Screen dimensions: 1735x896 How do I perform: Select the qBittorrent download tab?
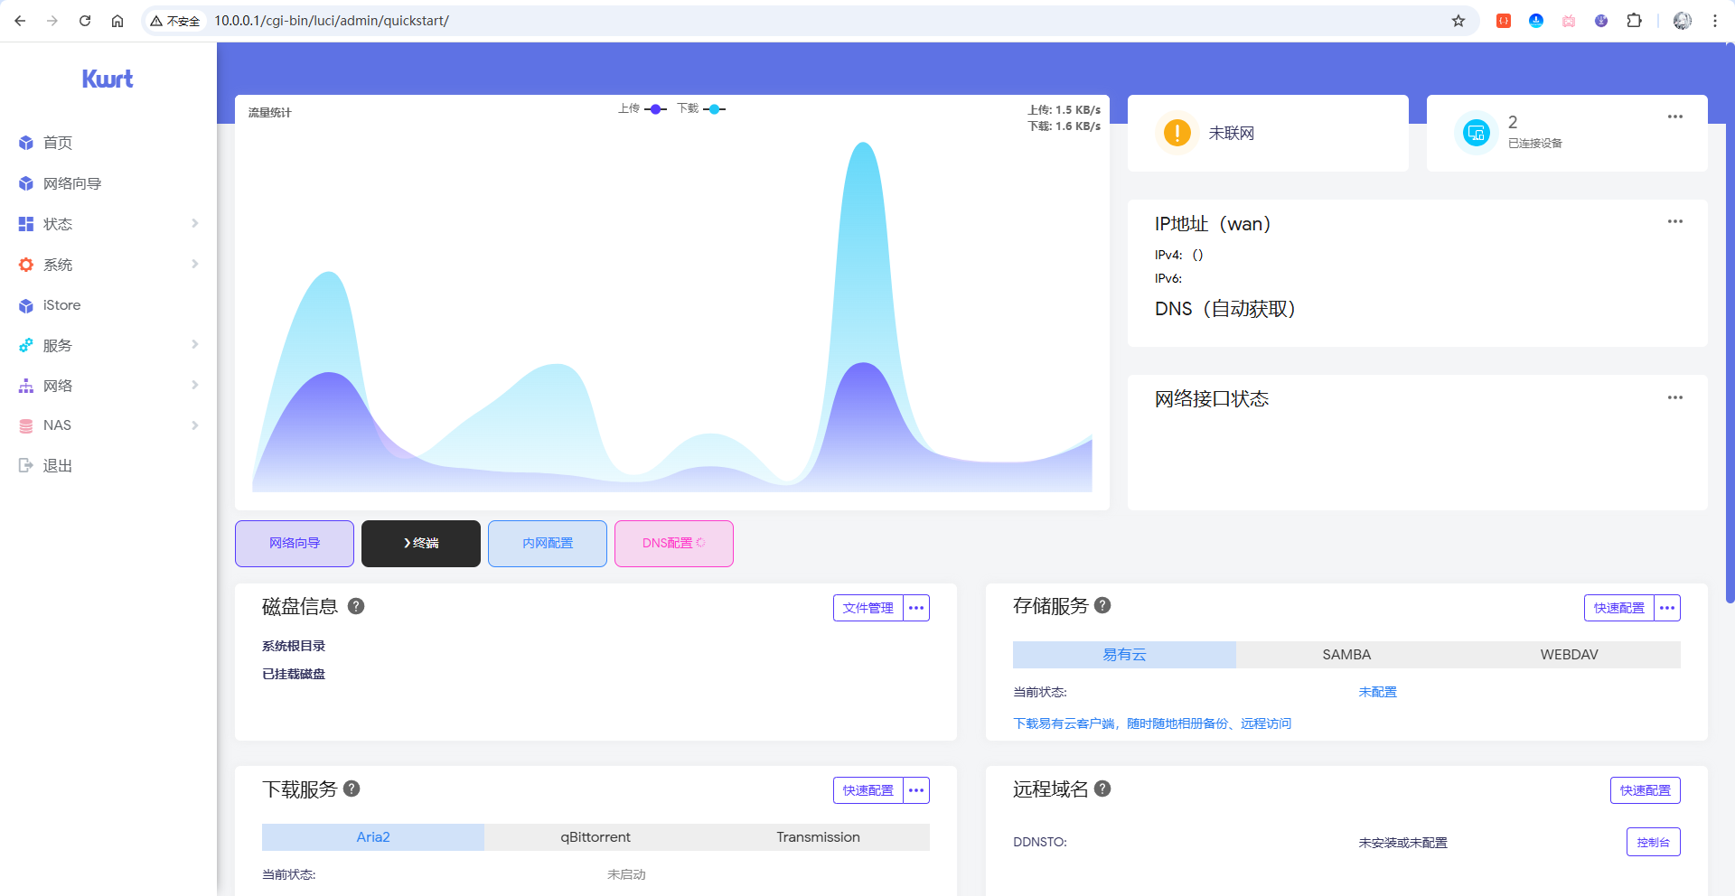coord(596,837)
